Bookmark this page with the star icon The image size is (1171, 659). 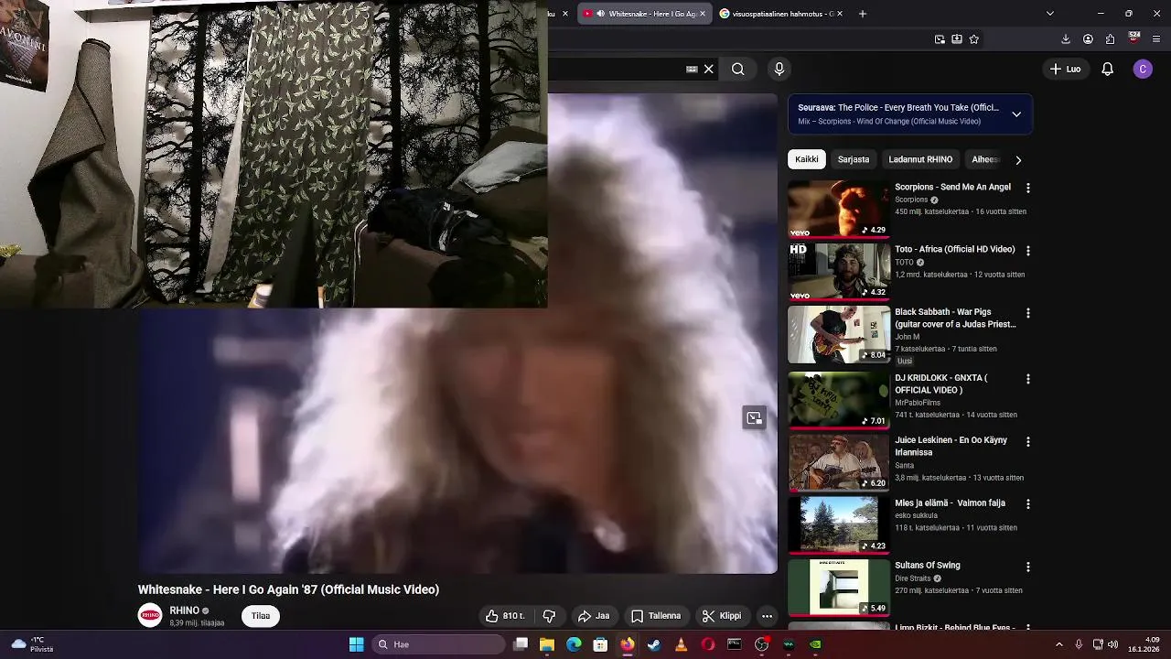pyautogui.click(x=973, y=39)
